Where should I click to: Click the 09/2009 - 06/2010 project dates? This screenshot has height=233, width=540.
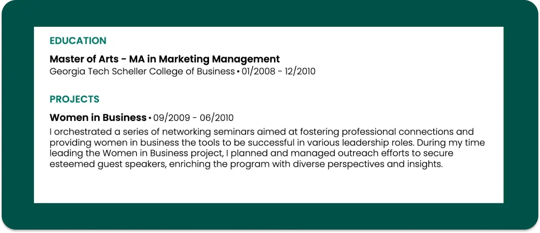point(194,118)
